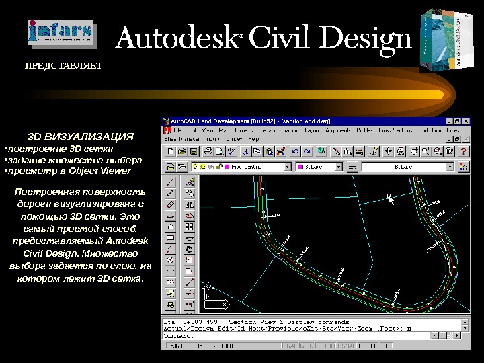Select the Offset tool in the Modify toolbar

point(189,216)
